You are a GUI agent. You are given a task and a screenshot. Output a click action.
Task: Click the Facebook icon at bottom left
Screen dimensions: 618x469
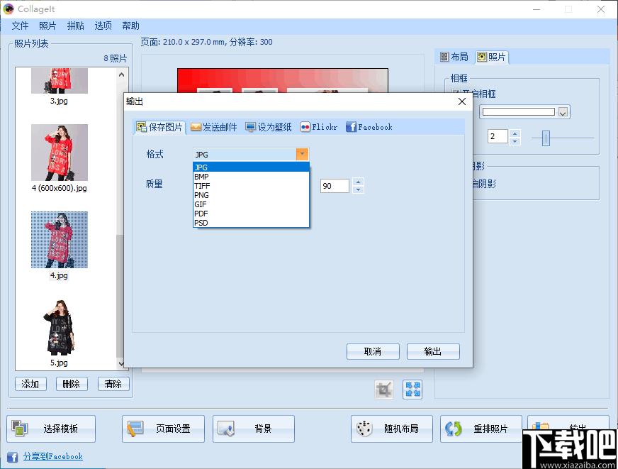coord(12,457)
